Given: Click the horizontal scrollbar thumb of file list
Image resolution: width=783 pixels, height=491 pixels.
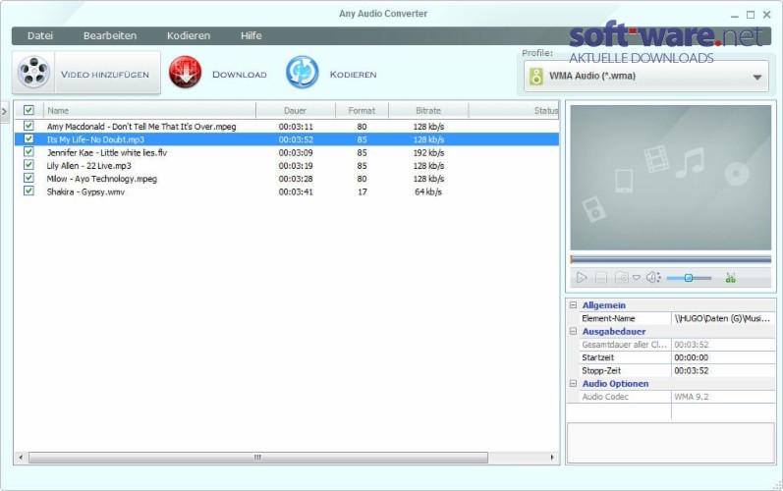Looking at the screenshot, I should (258, 457).
